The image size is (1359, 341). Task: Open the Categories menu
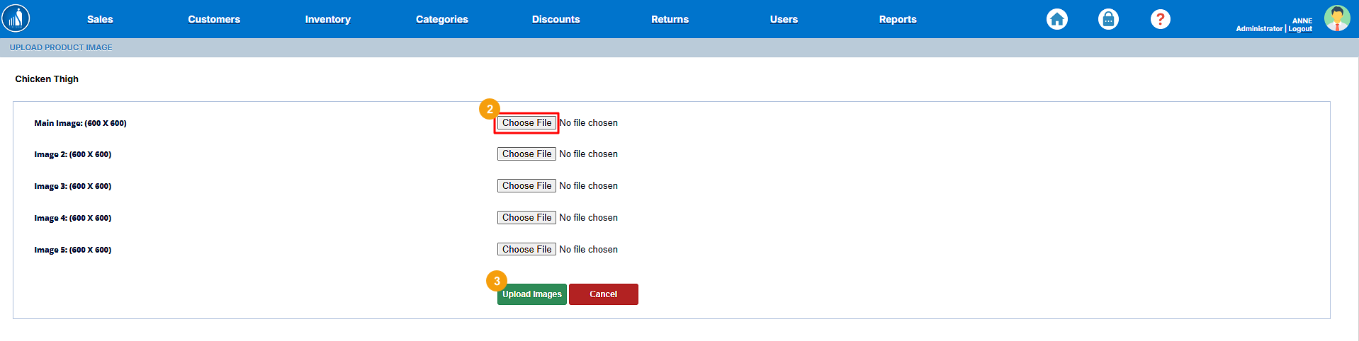coord(441,19)
